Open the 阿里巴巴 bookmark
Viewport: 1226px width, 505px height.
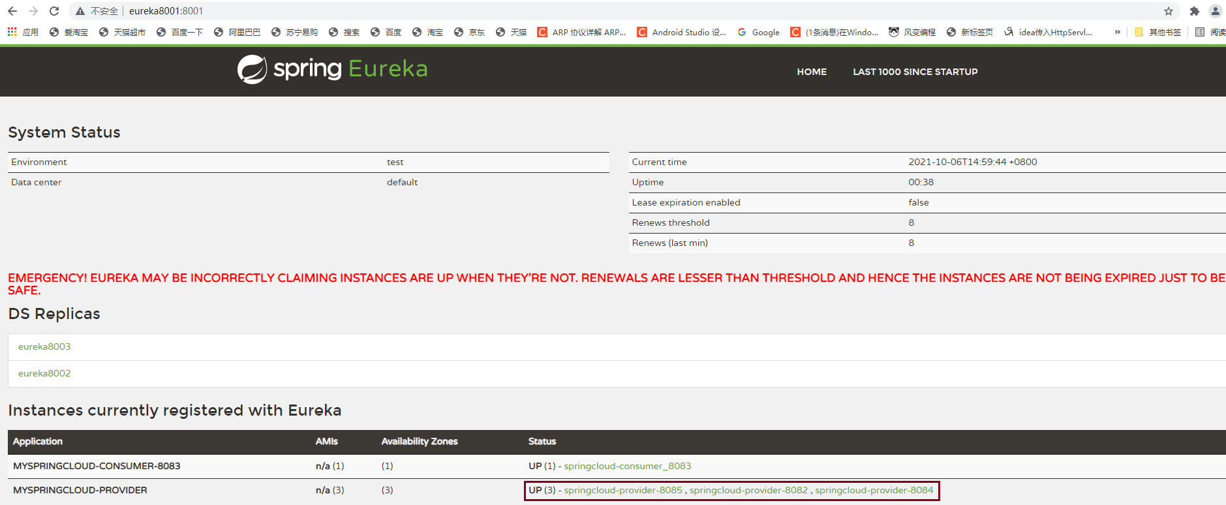pos(237,32)
